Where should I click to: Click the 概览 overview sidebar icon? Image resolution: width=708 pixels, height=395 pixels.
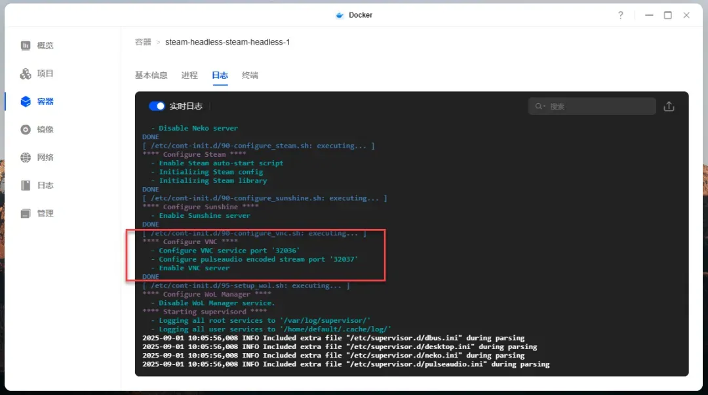(x=26, y=46)
